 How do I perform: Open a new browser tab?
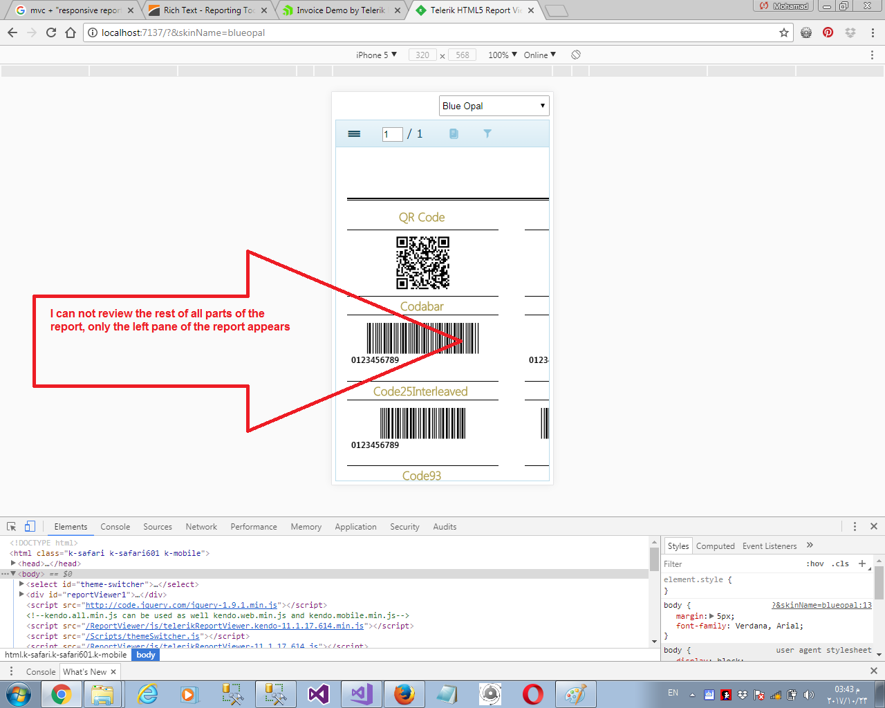[557, 10]
